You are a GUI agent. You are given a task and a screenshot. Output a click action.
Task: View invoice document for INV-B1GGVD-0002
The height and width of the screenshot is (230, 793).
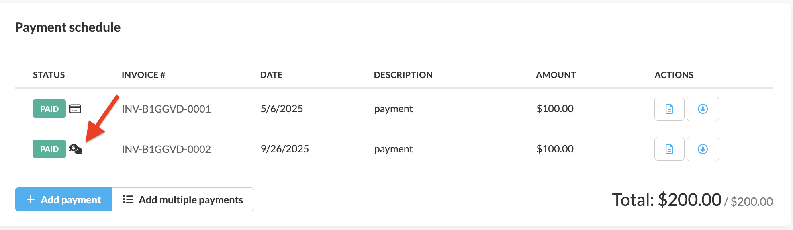pyautogui.click(x=669, y=149)
